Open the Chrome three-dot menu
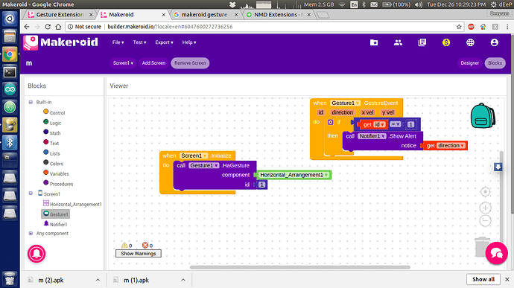The image size is (514, 288). click(507, 27)
